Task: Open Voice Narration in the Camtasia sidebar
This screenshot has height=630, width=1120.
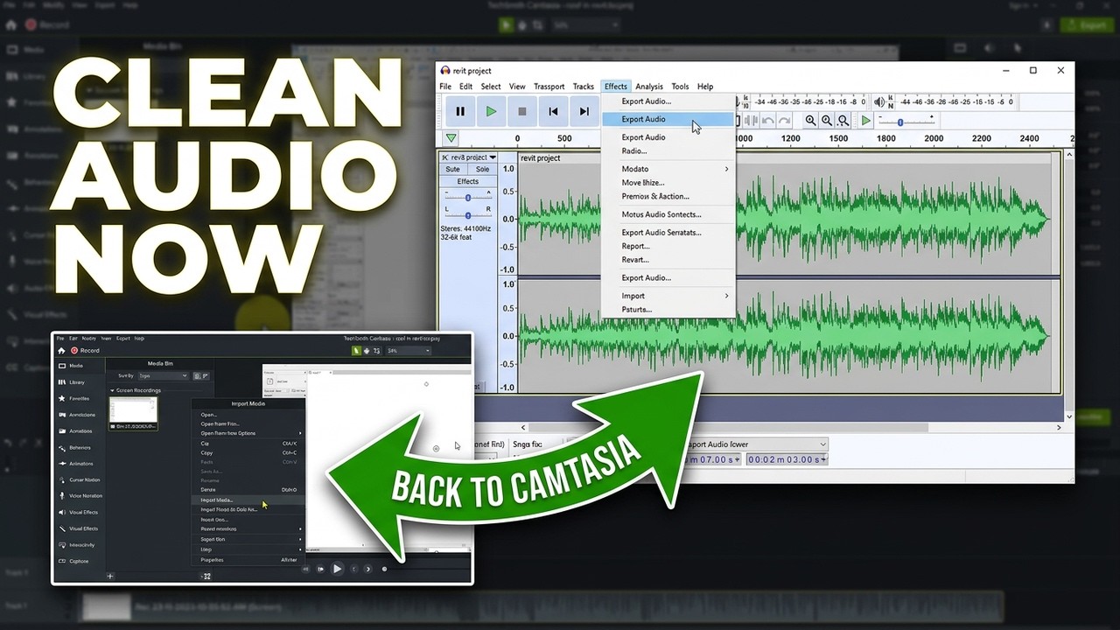Action: click(79, 496)
